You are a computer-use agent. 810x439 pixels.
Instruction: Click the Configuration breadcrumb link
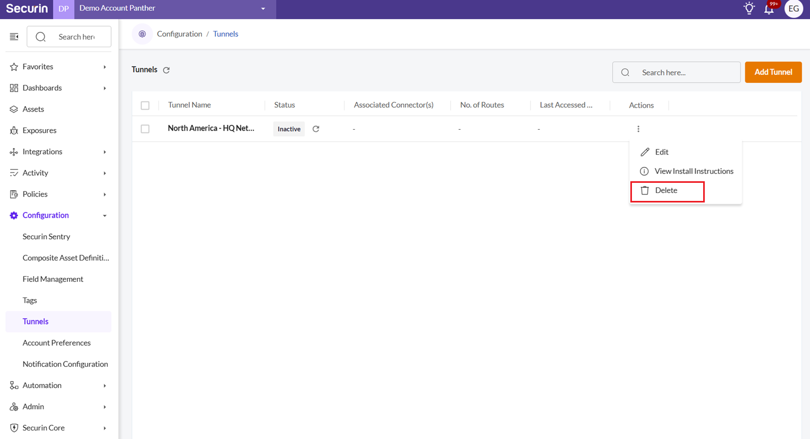[179, 34]
